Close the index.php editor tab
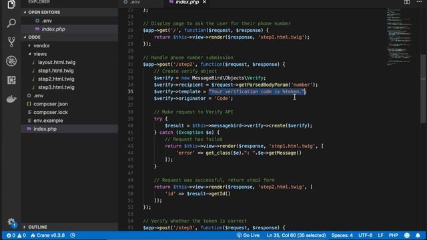 pyautogui.click(x=204, y=2)
